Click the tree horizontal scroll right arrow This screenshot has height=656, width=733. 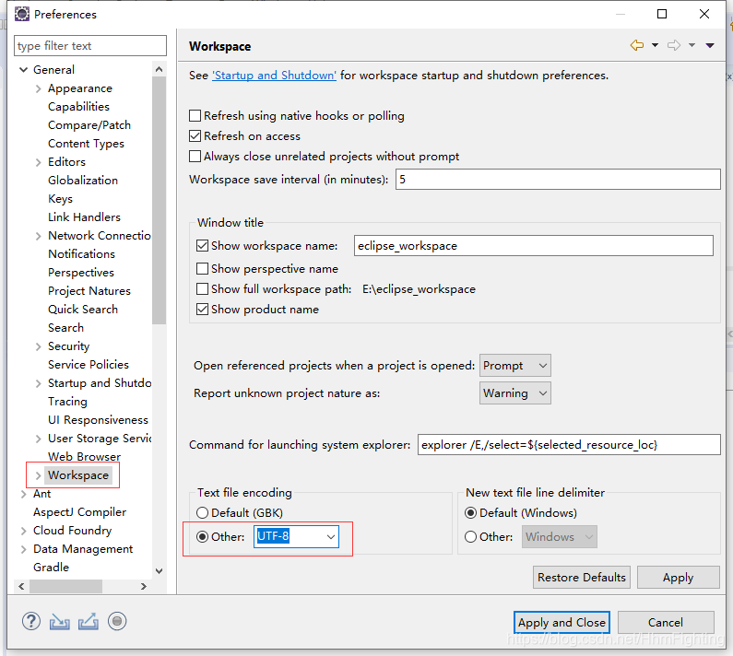(x=144, y=586)
